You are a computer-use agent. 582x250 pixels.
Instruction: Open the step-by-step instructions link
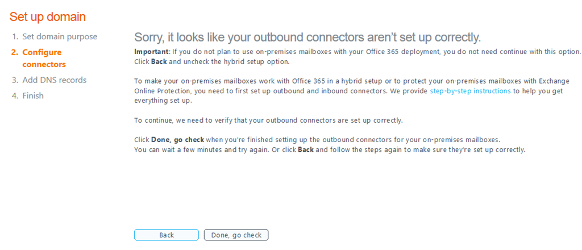pos(470,91)
